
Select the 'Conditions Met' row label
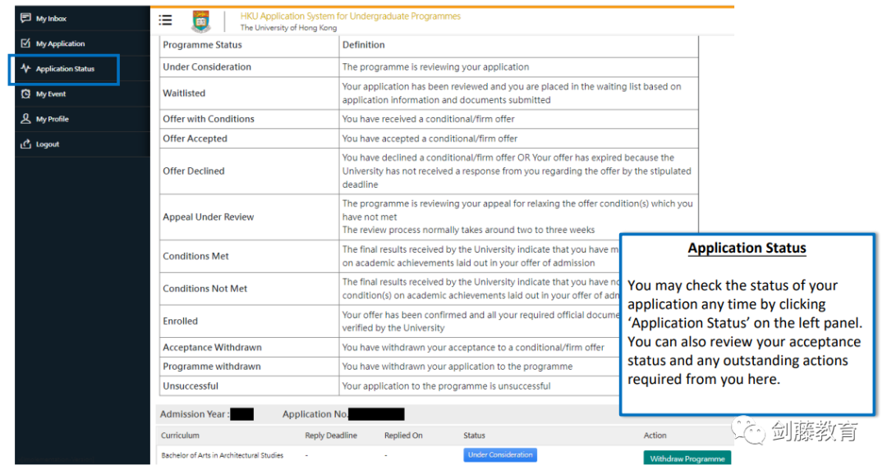coord(195,256)
